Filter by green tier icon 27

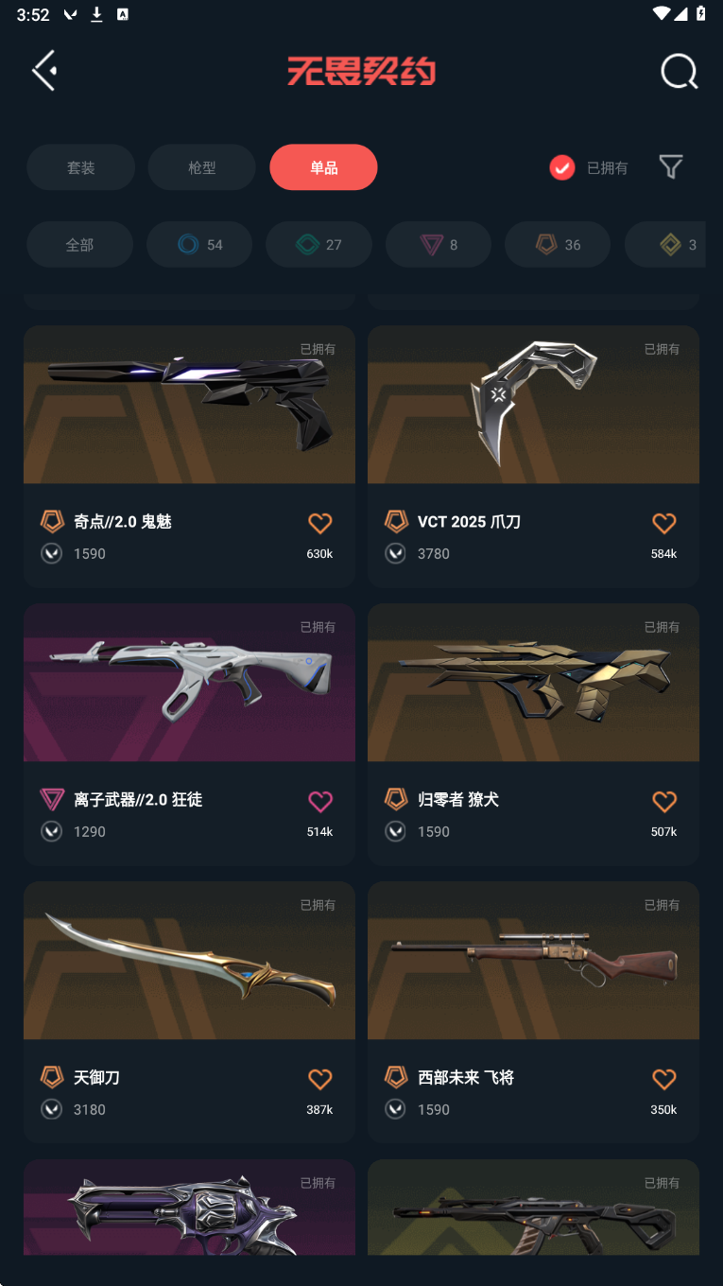(318, 245)
